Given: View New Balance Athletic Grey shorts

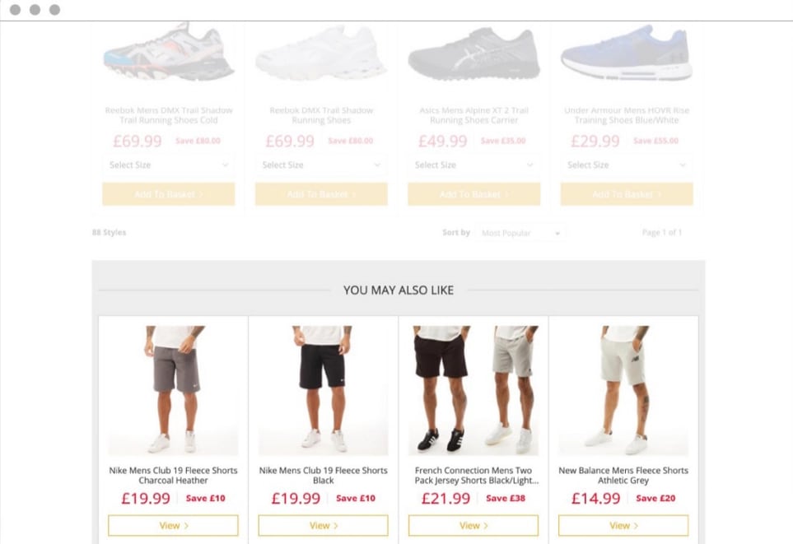Looking at the screenshot, I should [622, 525].
